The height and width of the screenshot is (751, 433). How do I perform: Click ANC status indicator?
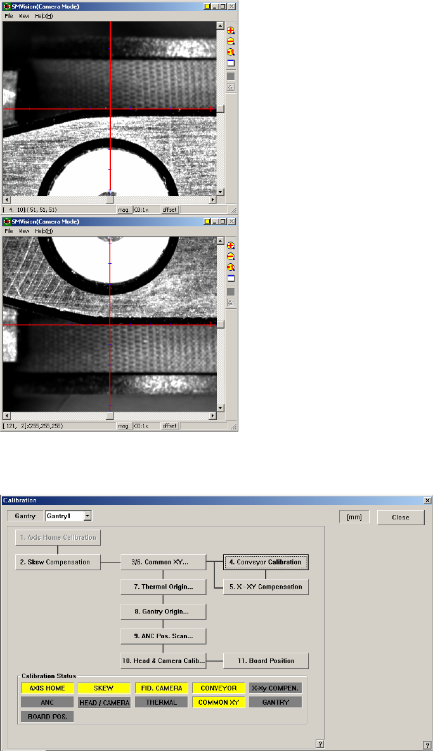[x=47, y=703]
